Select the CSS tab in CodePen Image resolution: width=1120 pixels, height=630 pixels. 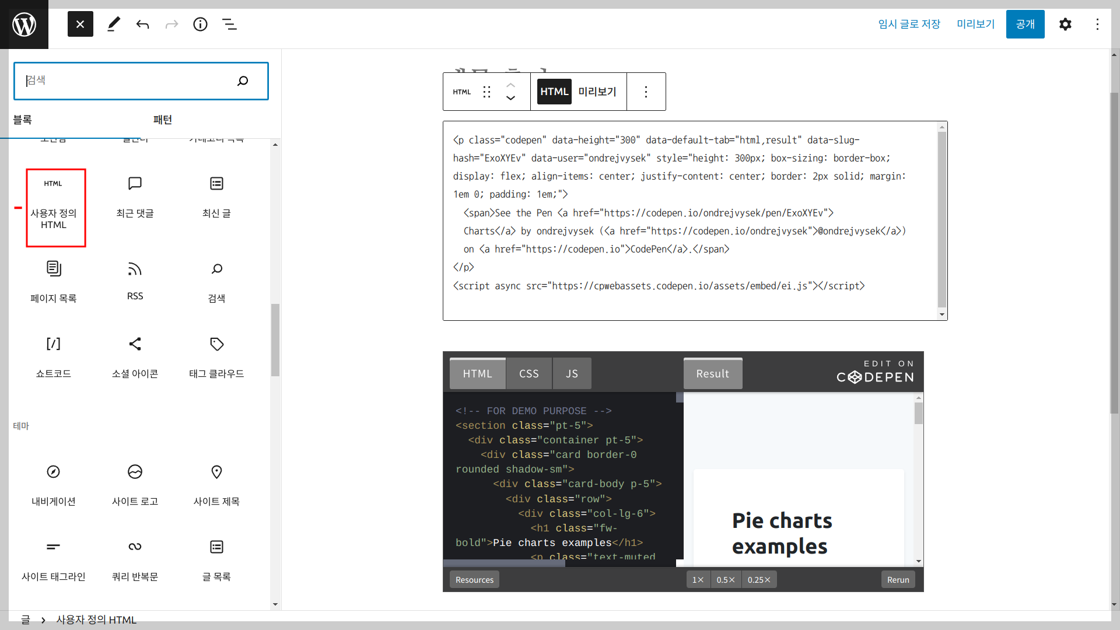click(528, 373)
